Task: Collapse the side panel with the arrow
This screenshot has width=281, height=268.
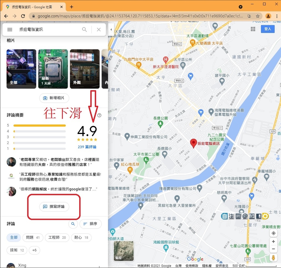Action: coord(111,30)
